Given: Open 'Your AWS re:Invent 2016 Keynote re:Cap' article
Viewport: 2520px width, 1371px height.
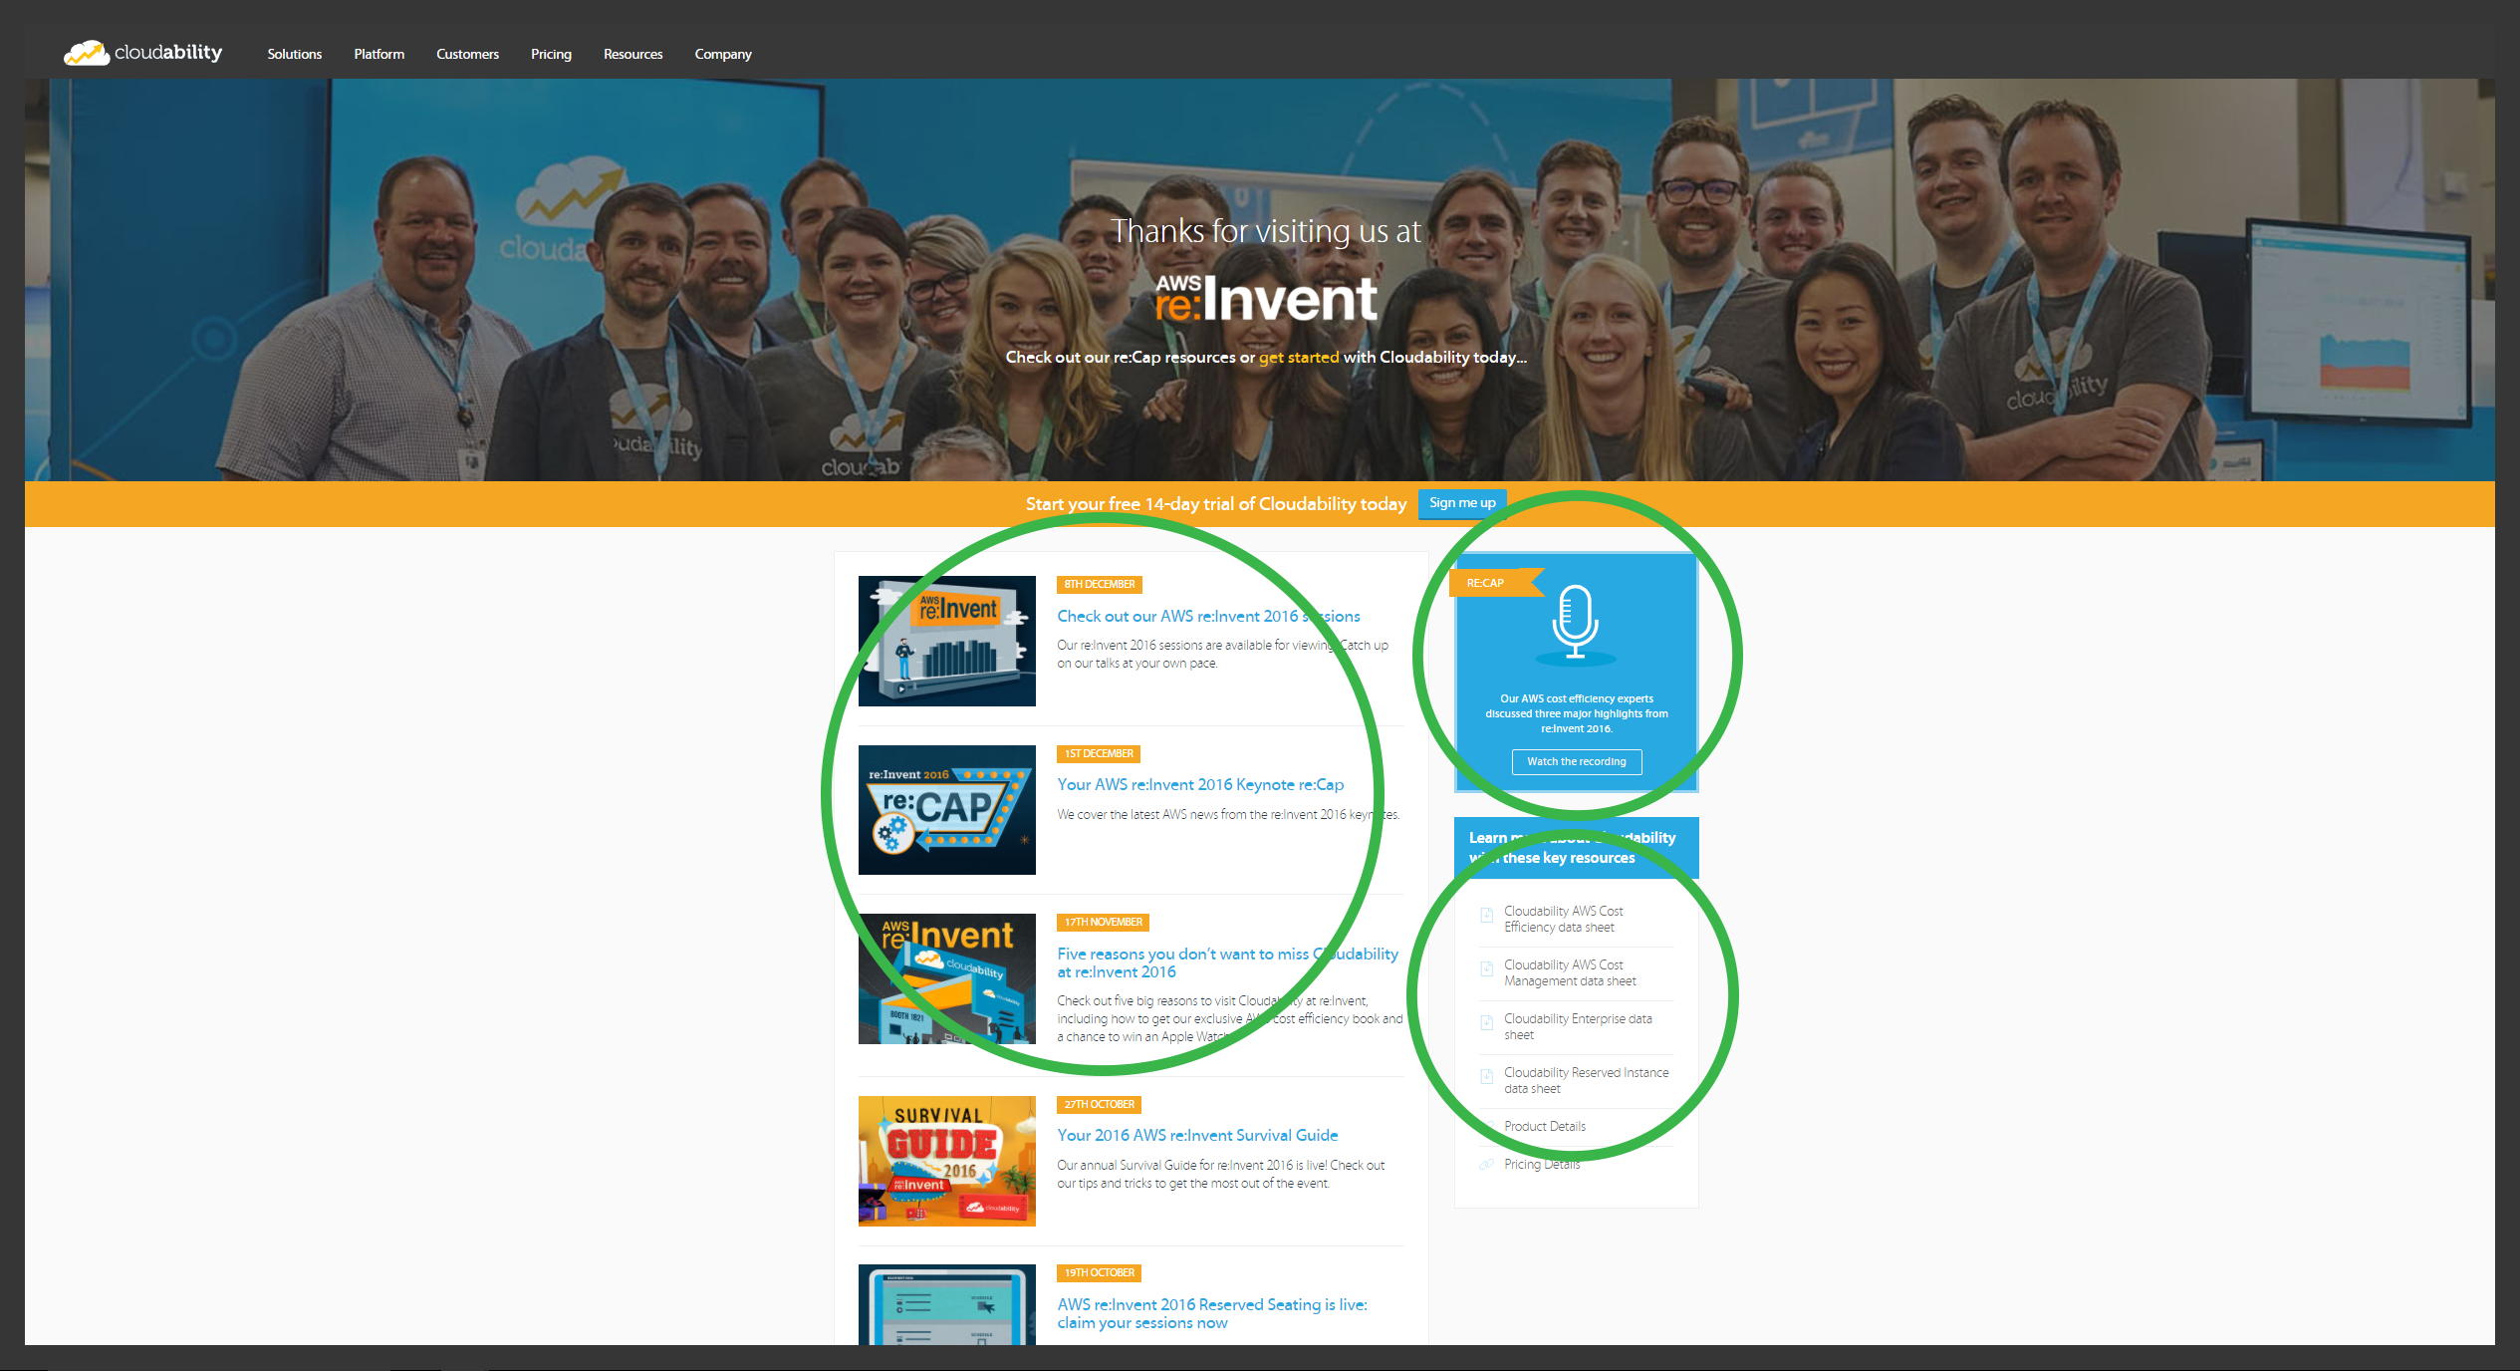Looking at the screenshot, I should [x=1200, y=784].
